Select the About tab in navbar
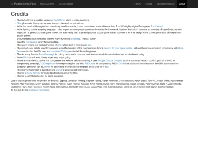Image resolution: width=198 pixels, height=149 pixels. coord(182,4)
